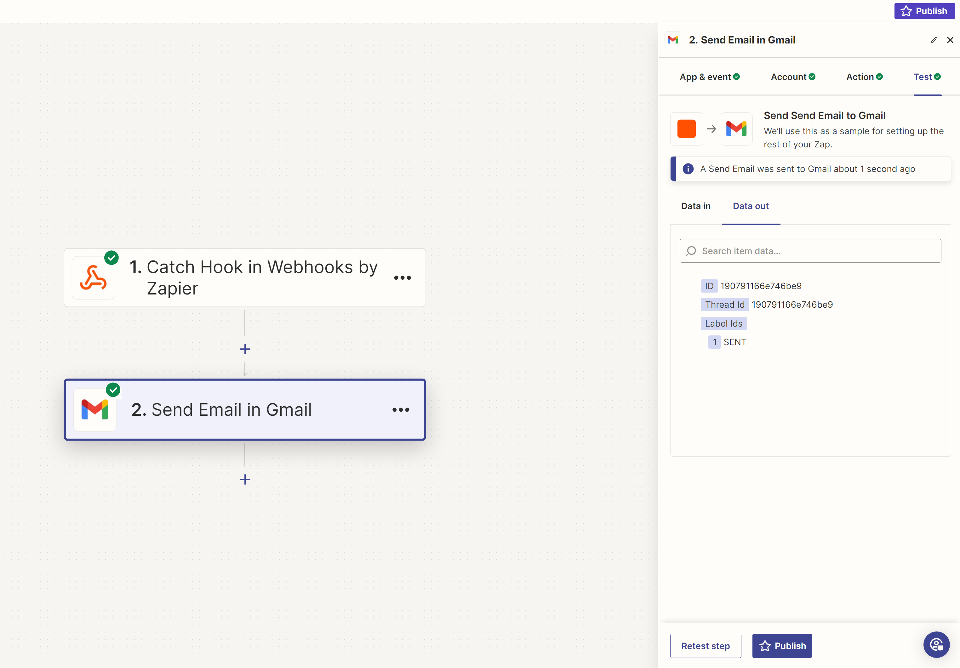
Task: Add a step after Send Email in Gmail
Action: [245, 479]
